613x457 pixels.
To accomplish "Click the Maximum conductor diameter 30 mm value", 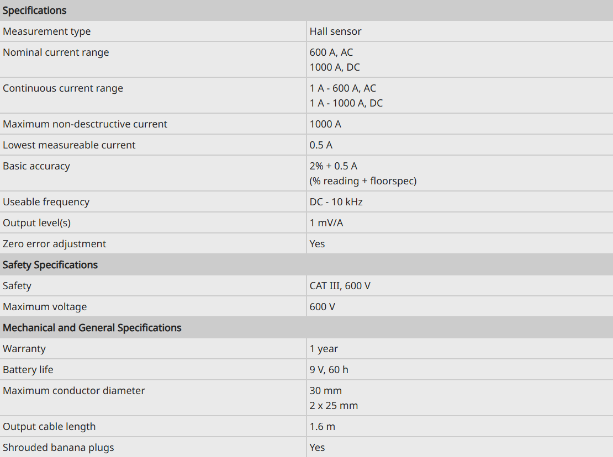I will [x=326, y=391].
